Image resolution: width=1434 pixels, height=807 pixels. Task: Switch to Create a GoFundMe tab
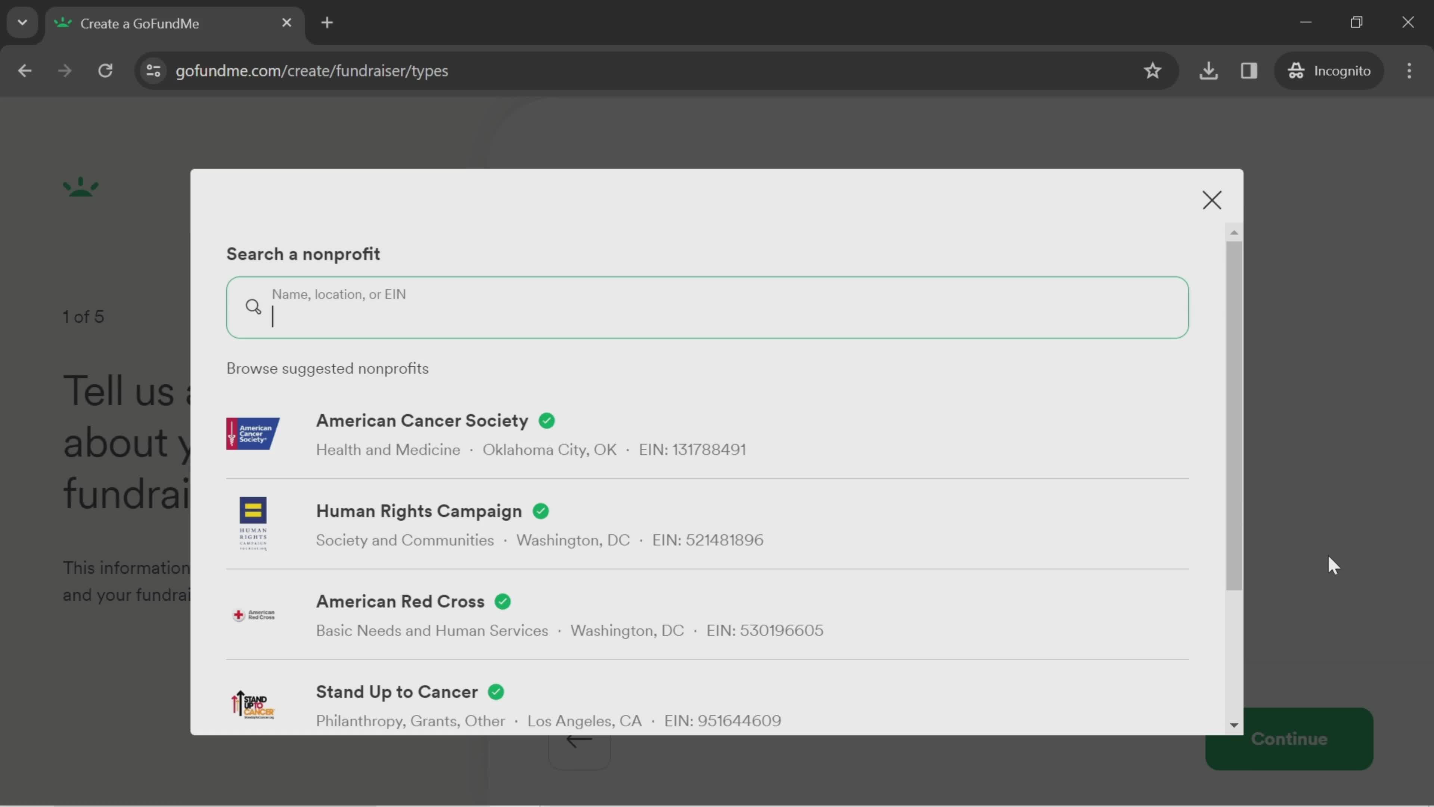pos(175,24)
